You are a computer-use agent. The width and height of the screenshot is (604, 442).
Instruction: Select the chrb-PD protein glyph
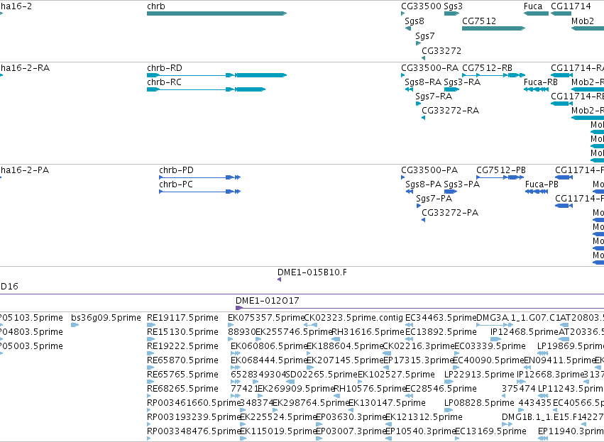200,177
